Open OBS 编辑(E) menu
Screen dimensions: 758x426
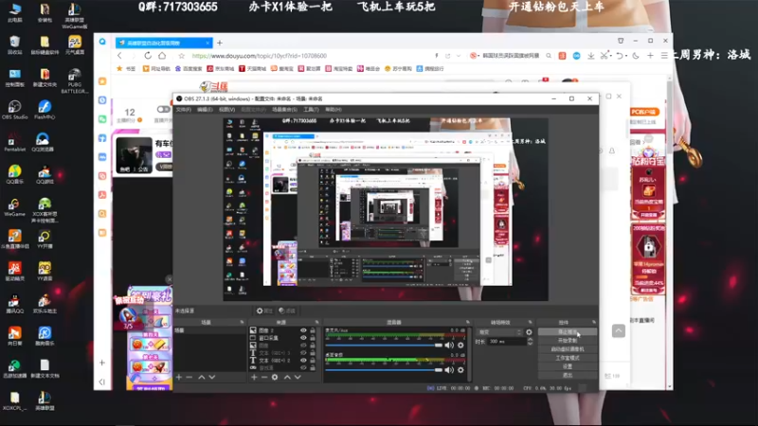(205, 110)
